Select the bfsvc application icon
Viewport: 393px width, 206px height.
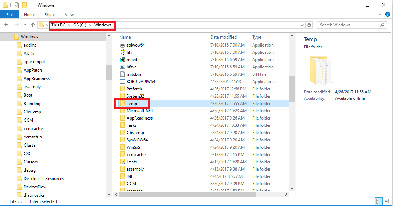pyautogui.click(x=122, y=67)
